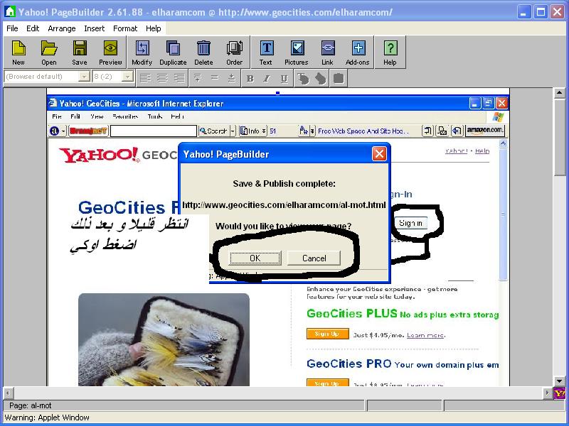Click horizontal scrollbar right arrow
This screenshot has height=426, width=569.
(x=548, y=393)
